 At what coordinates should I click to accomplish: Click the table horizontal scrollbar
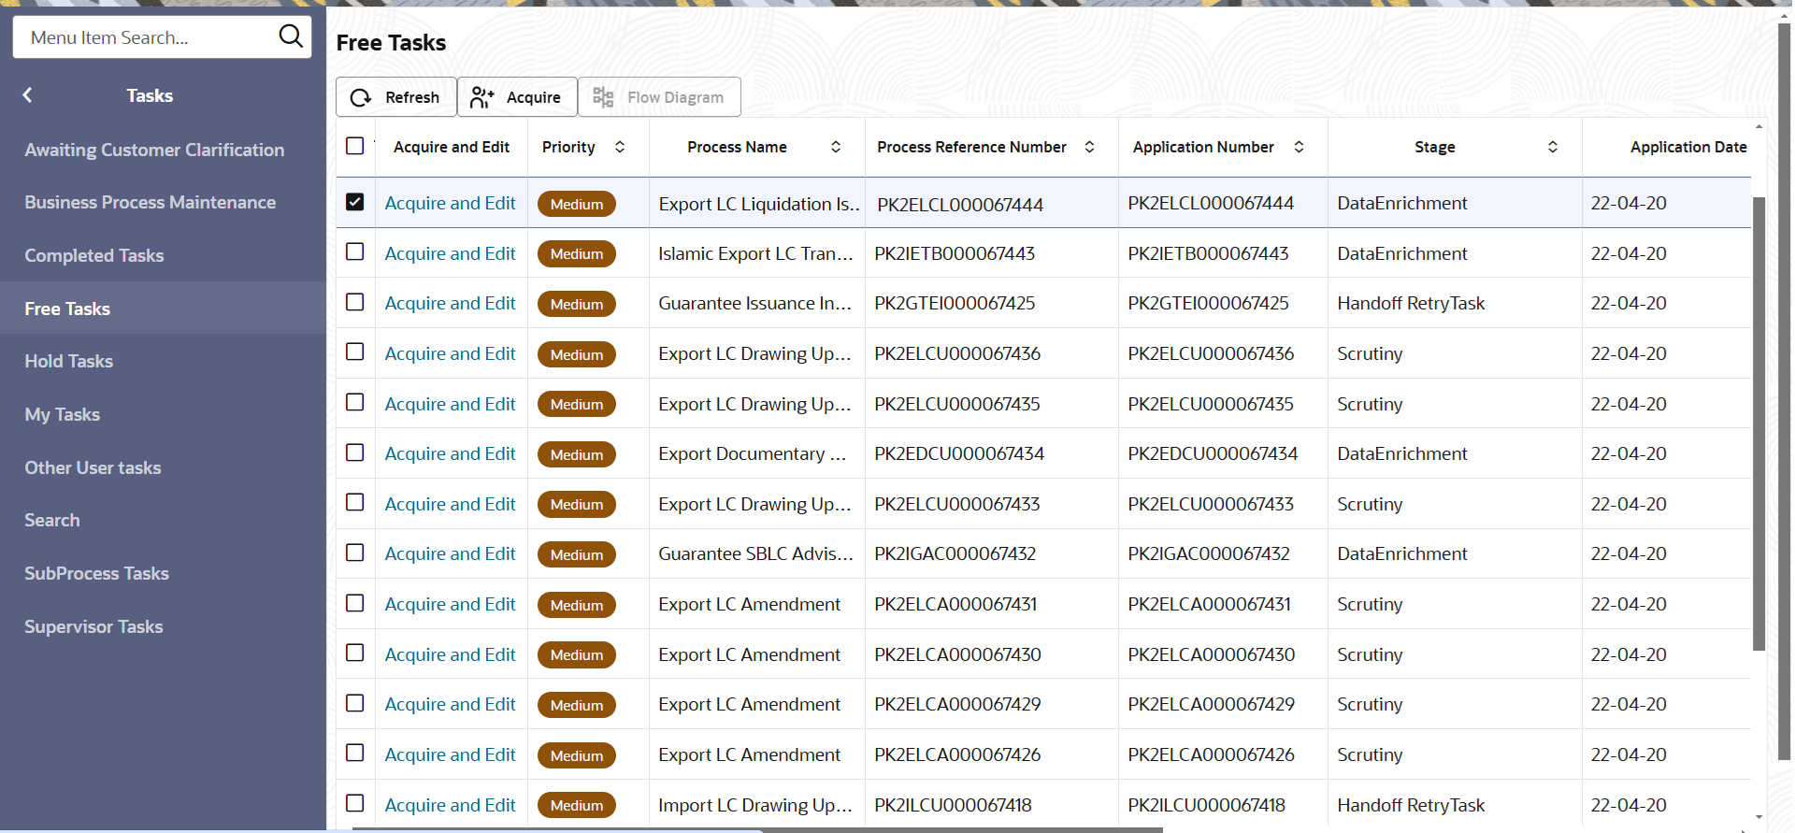tap(756, 829)
